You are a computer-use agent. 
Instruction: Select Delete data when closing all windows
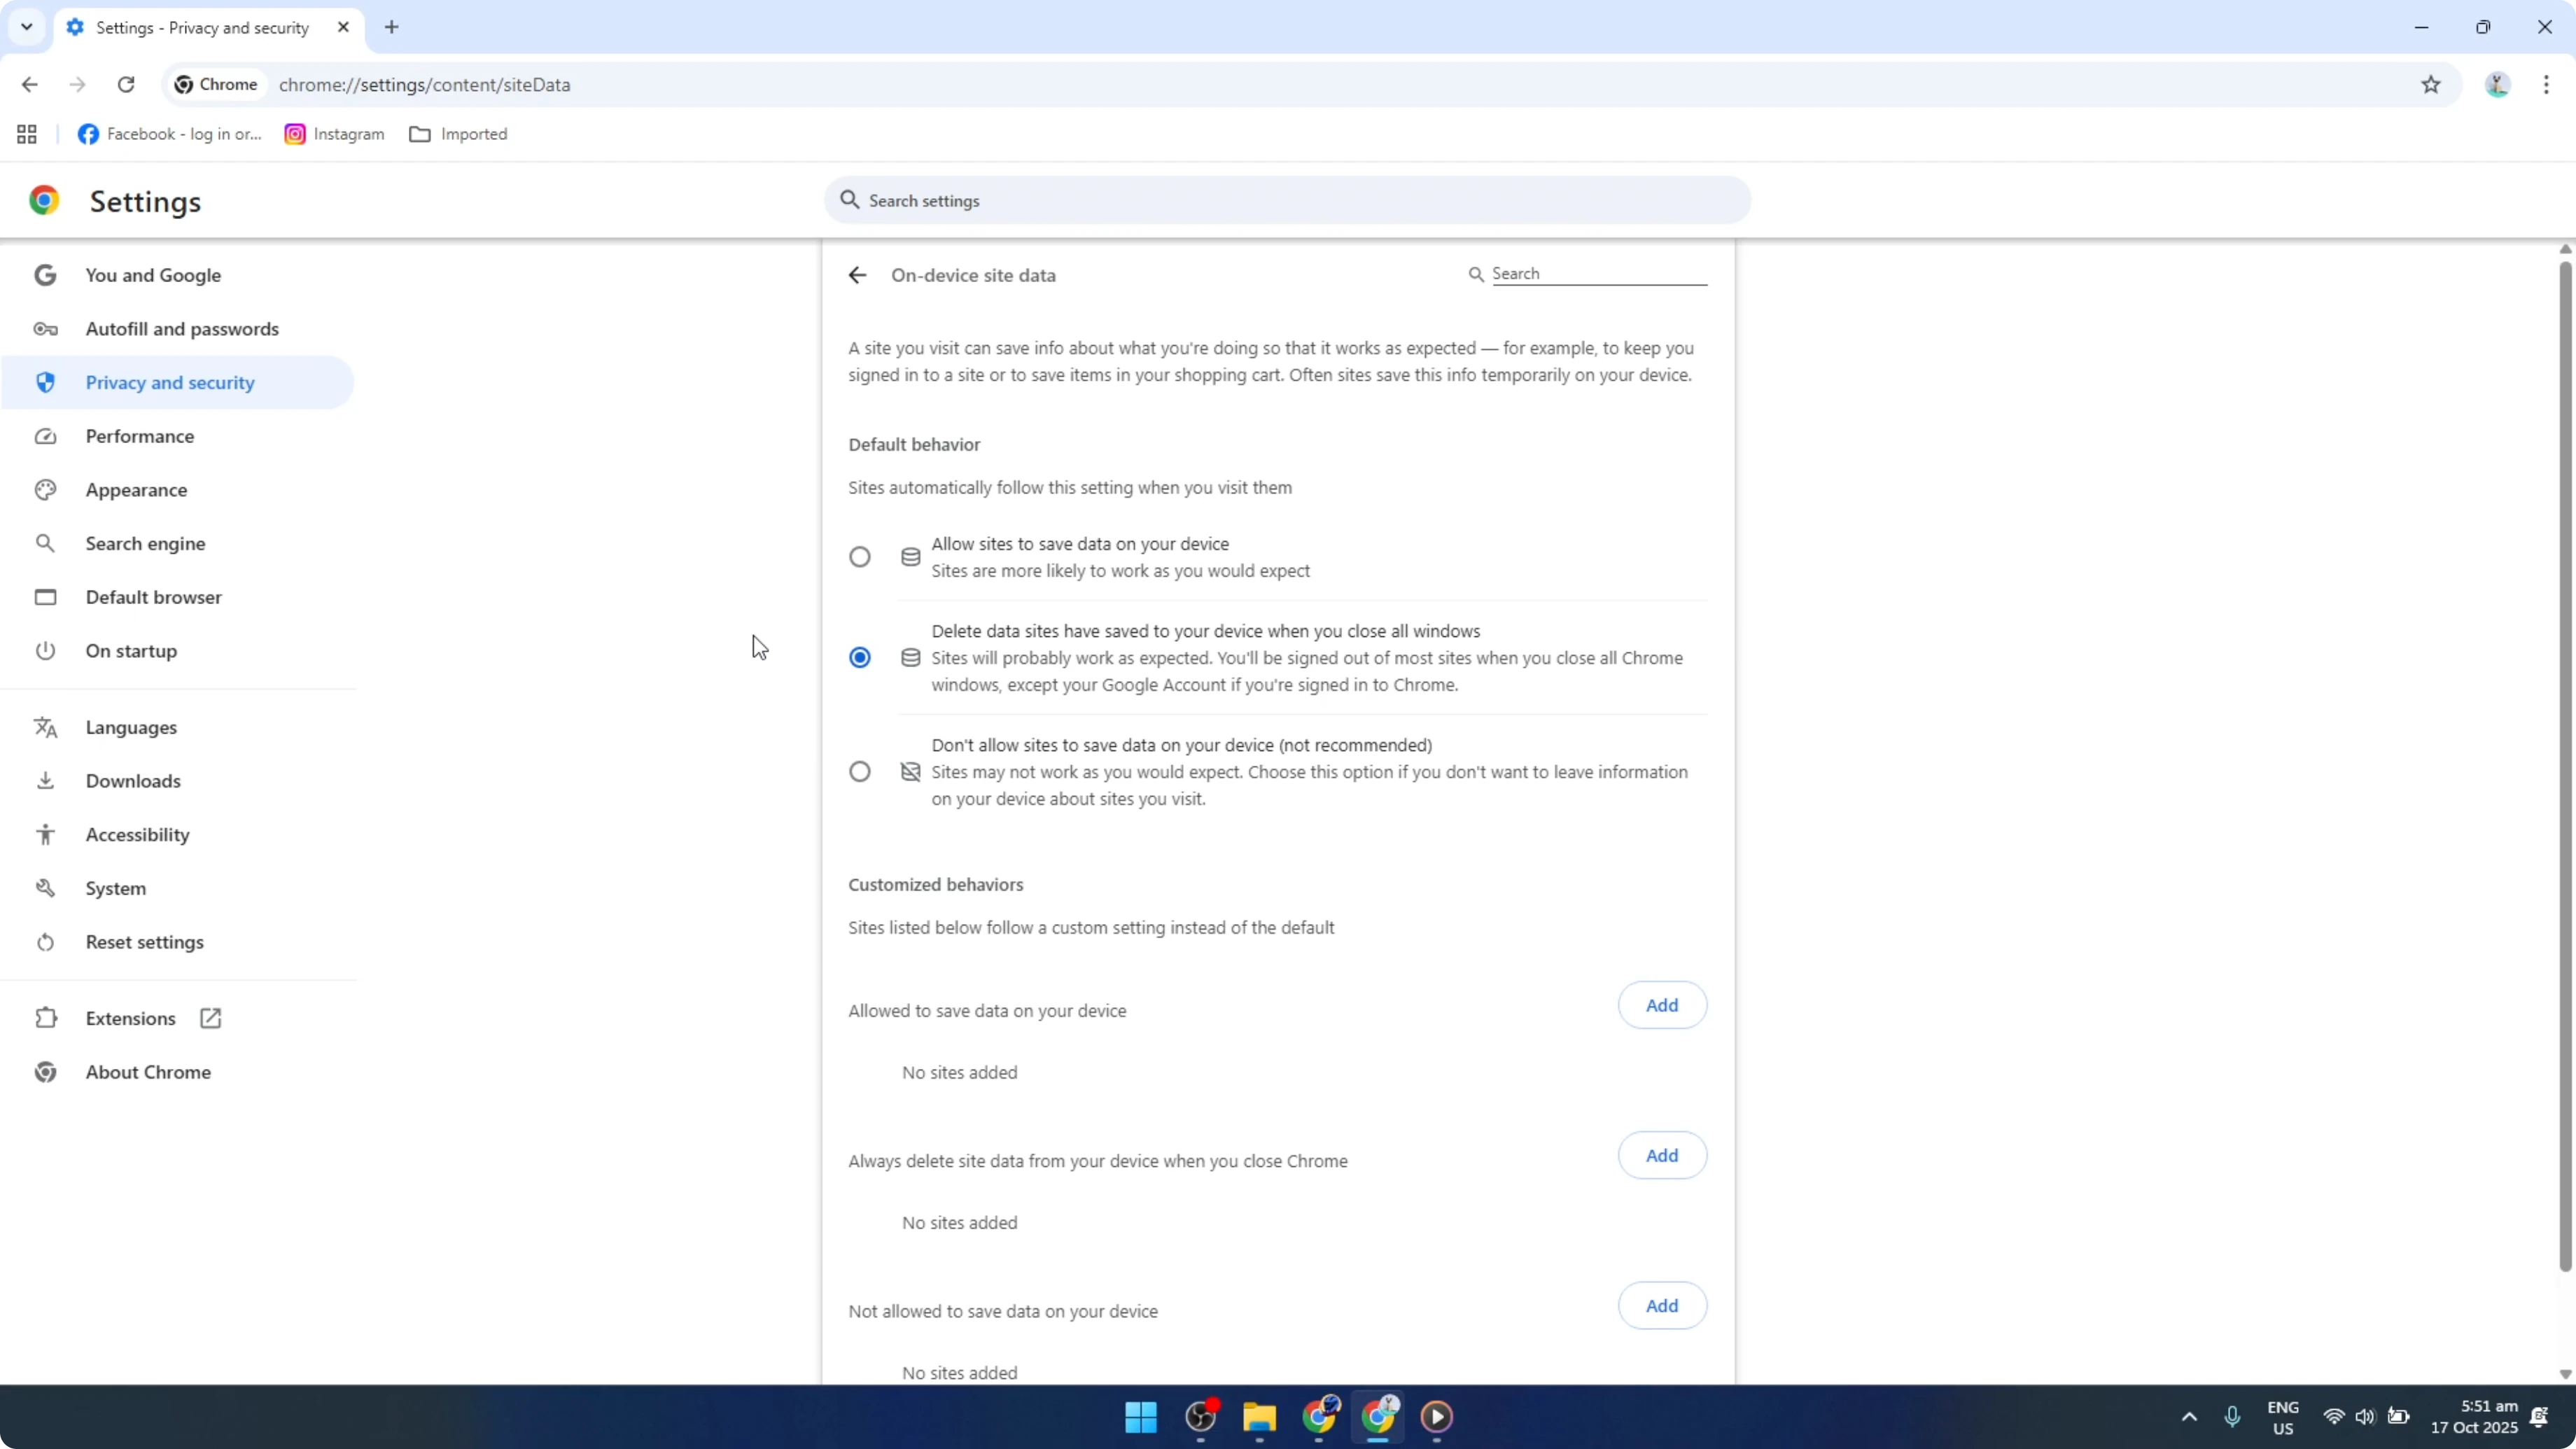(860, 657)
